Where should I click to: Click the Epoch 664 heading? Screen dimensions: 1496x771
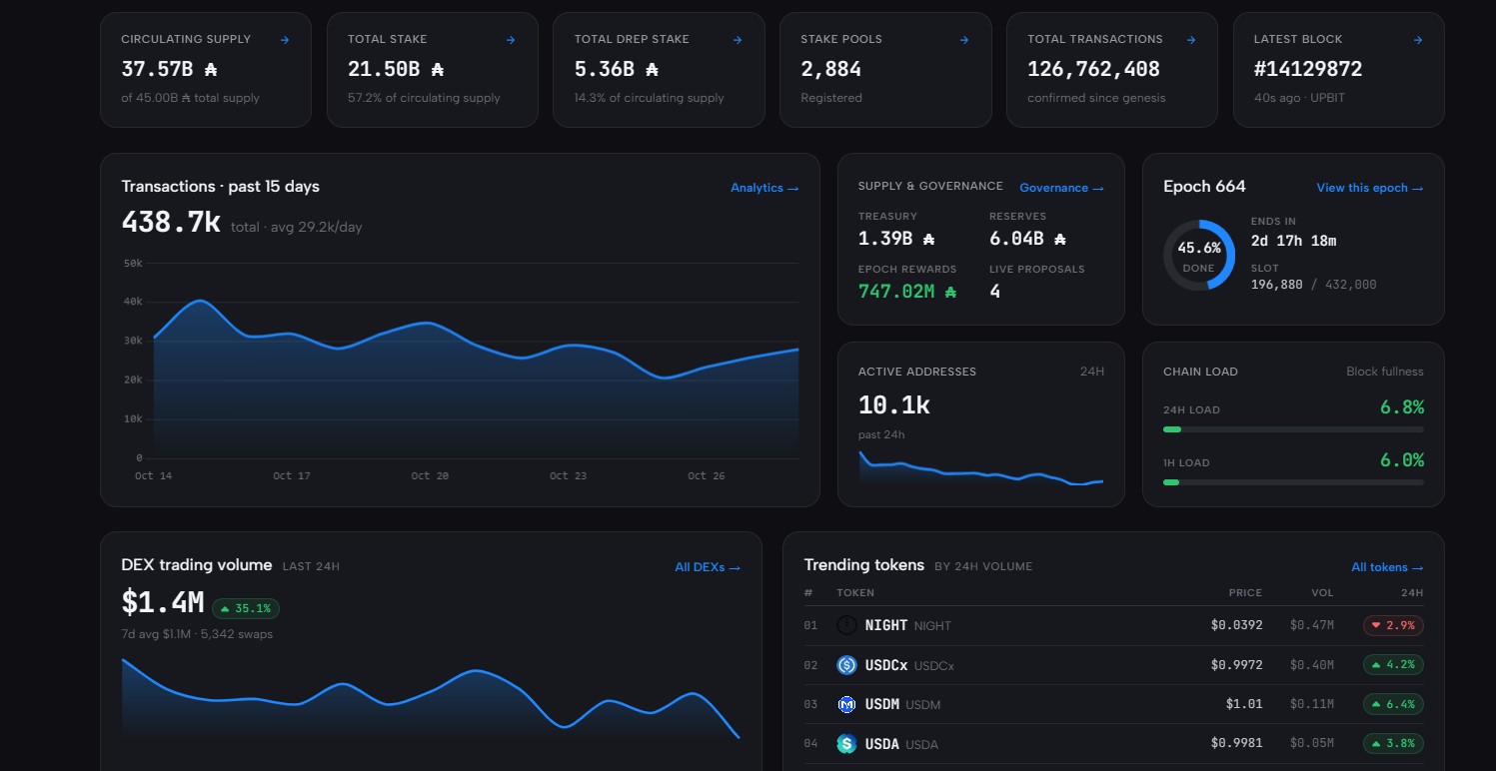(x=1204, y=187)
